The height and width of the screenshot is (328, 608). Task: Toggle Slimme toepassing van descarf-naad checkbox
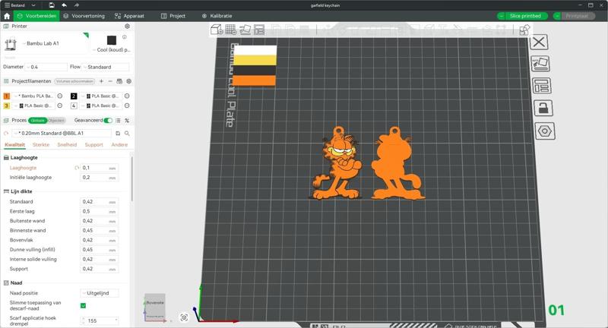pyautogui.click(x=83, y=305)
